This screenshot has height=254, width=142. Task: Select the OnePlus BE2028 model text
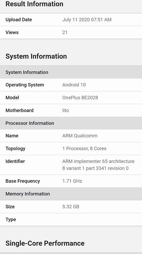coord(80,98)
